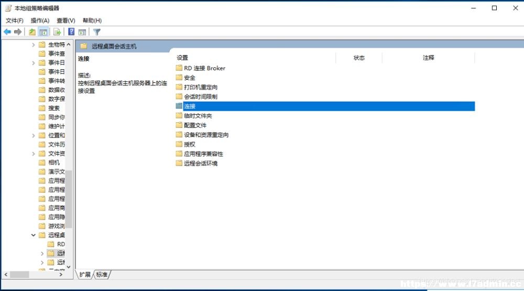Click the Filter funnel toolbar icon
Viewport: 524px width, 291px height.
(97, 32)
